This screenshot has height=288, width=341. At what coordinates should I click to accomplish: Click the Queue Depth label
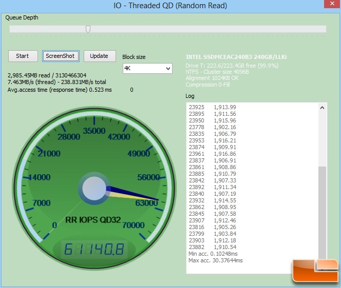coord(22,17)
